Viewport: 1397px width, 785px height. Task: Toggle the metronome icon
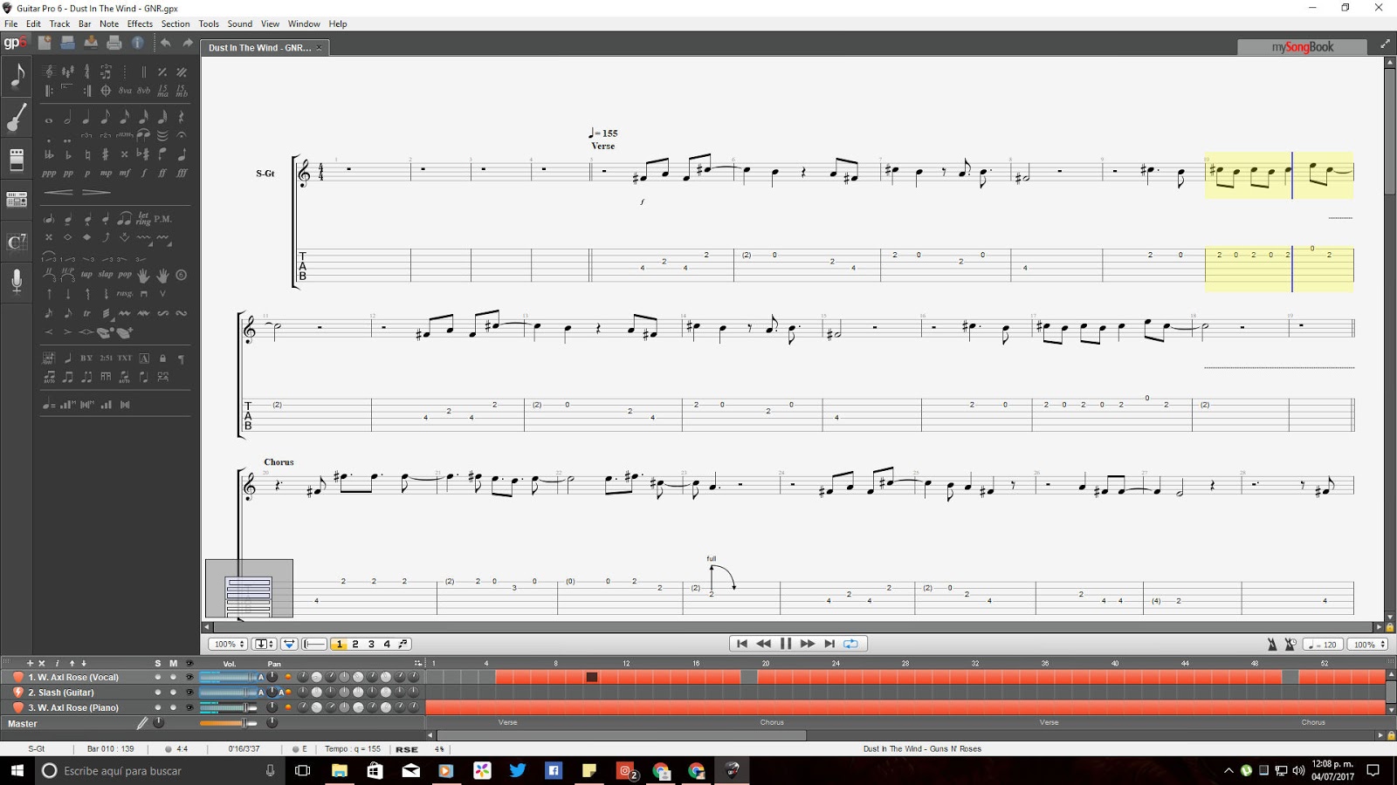pos(1271,645)
